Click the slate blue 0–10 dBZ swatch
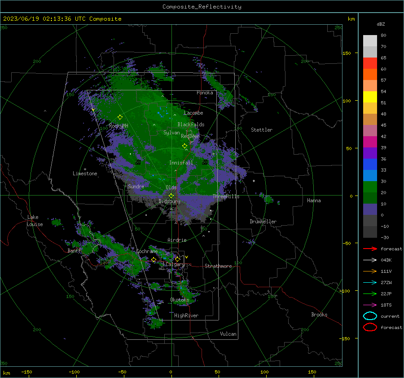Screen dimensions: 404x378 tap(370, 209)
